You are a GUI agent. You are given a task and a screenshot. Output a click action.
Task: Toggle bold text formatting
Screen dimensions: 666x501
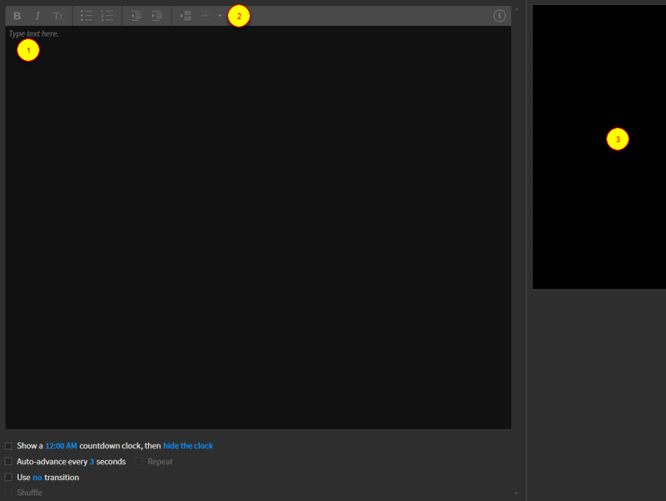point(17,16)
